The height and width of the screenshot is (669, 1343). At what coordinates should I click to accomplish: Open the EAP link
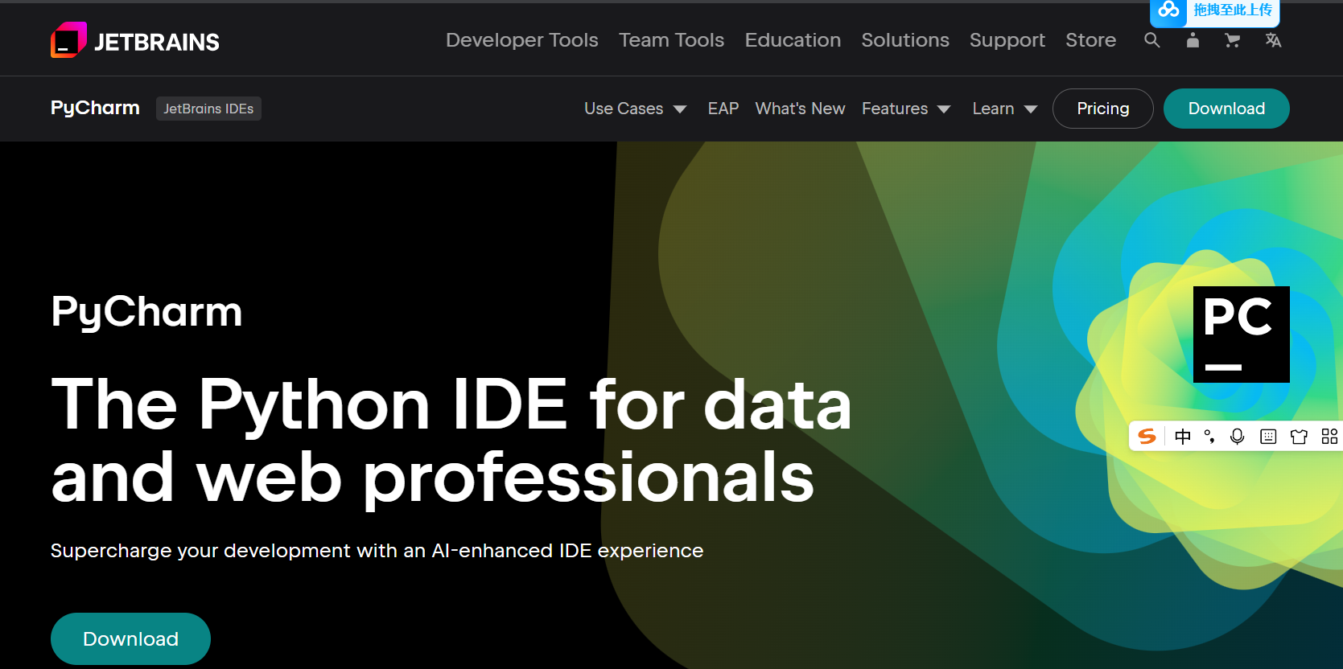[x=723, y=109]
